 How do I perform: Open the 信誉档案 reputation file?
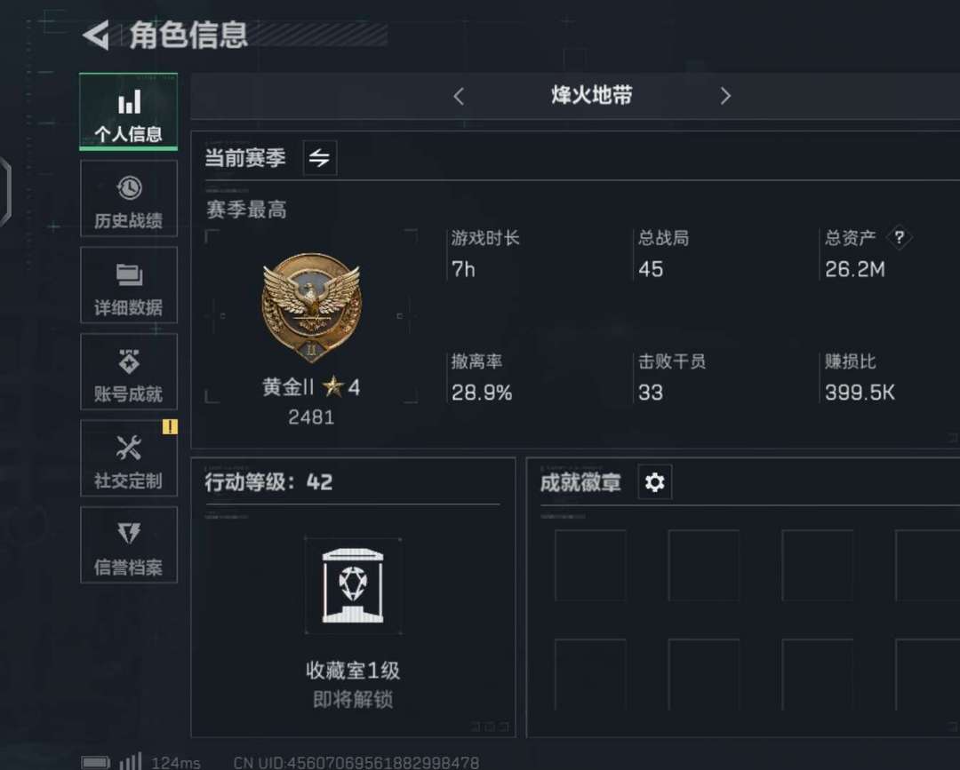click(129, 544)
